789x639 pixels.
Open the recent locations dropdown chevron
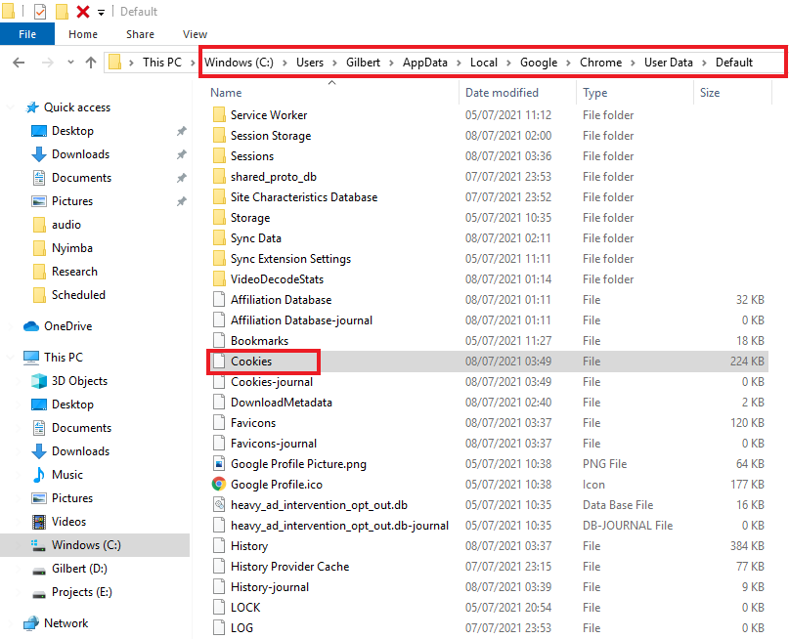[x=70, y=63]
